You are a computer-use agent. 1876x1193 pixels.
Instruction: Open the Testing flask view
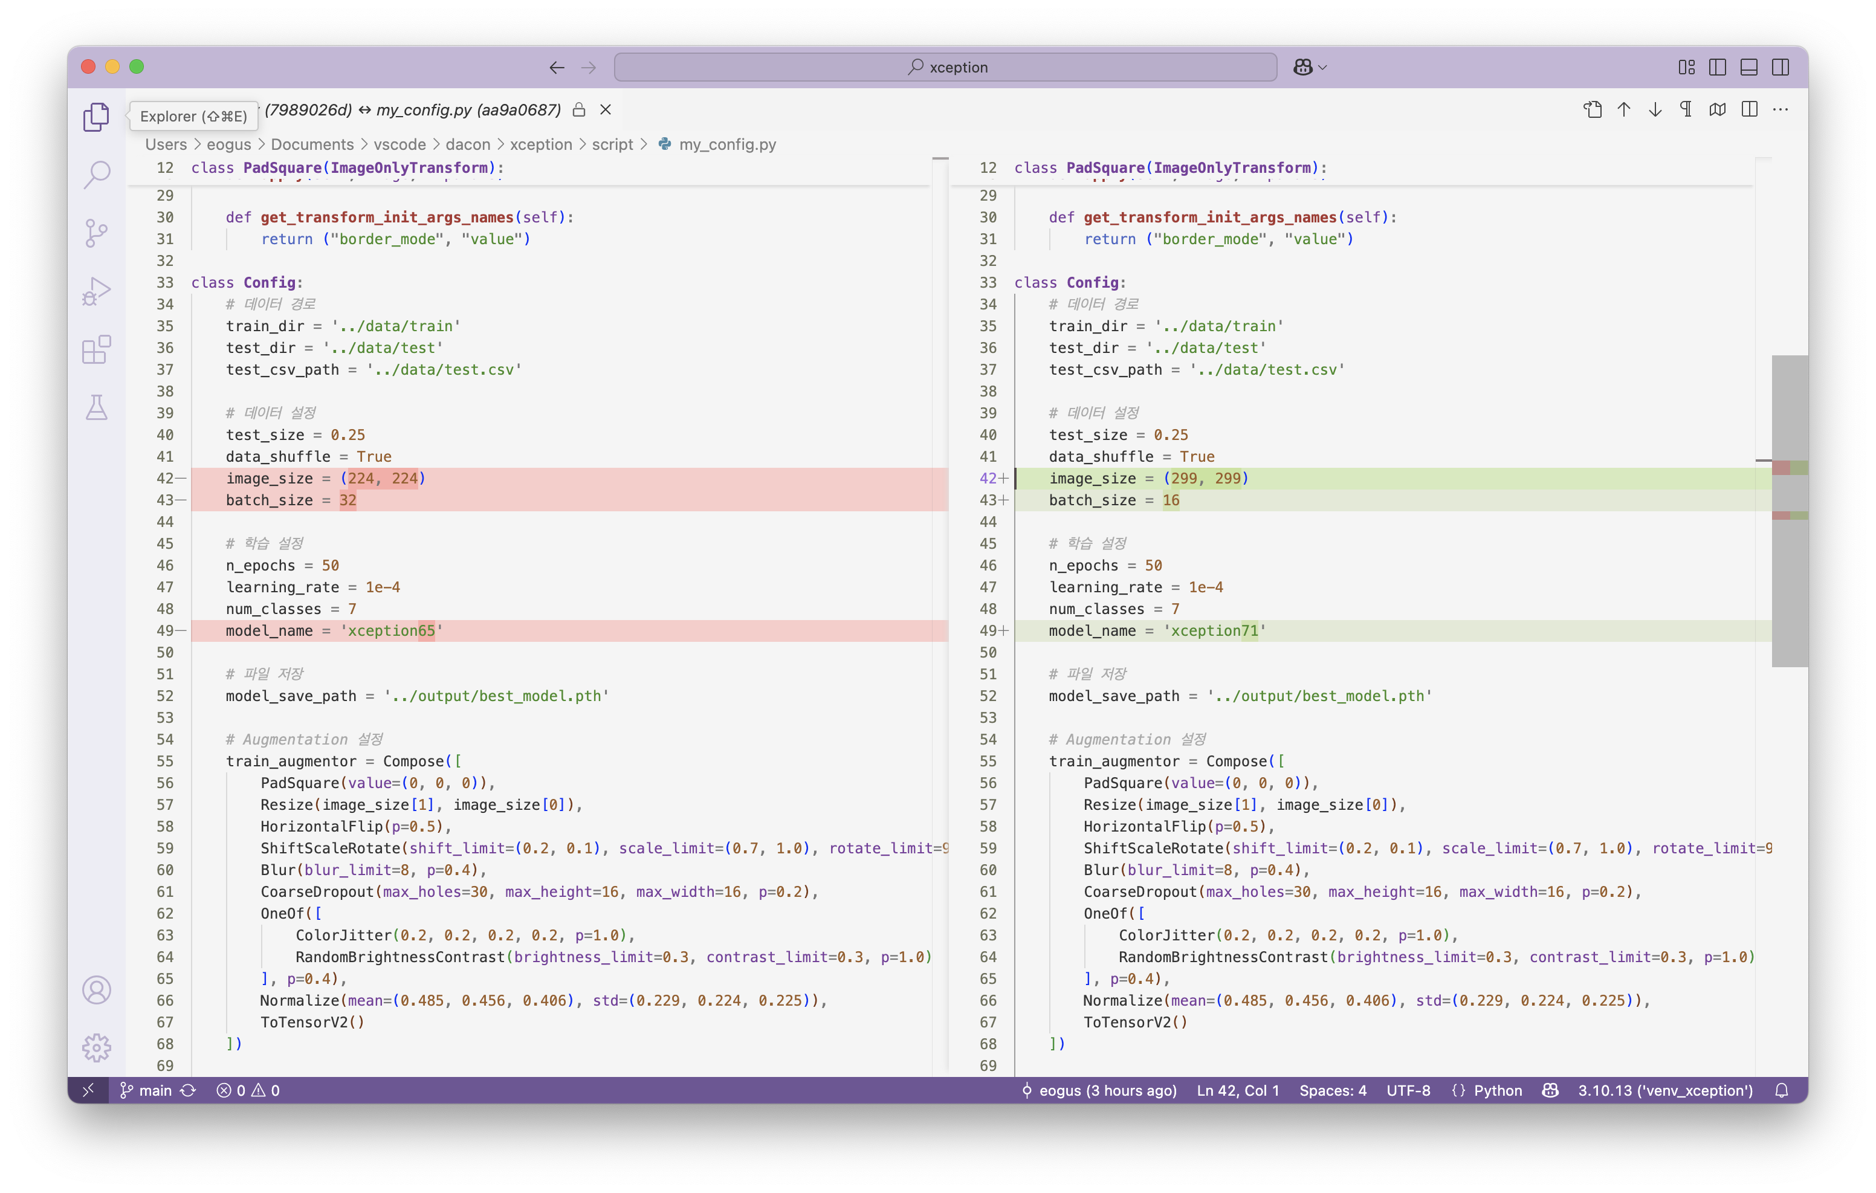coord(97,407)
